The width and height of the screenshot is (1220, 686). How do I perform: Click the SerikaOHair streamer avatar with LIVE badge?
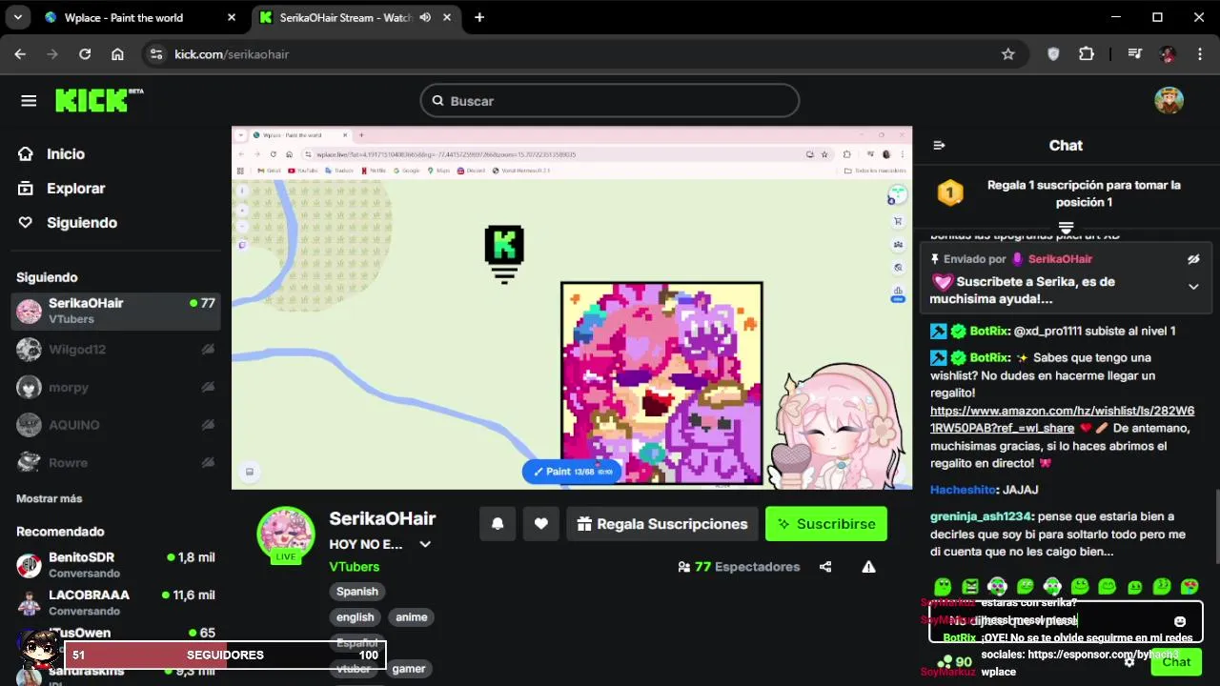pyautogui.click(x=286, y=535)
